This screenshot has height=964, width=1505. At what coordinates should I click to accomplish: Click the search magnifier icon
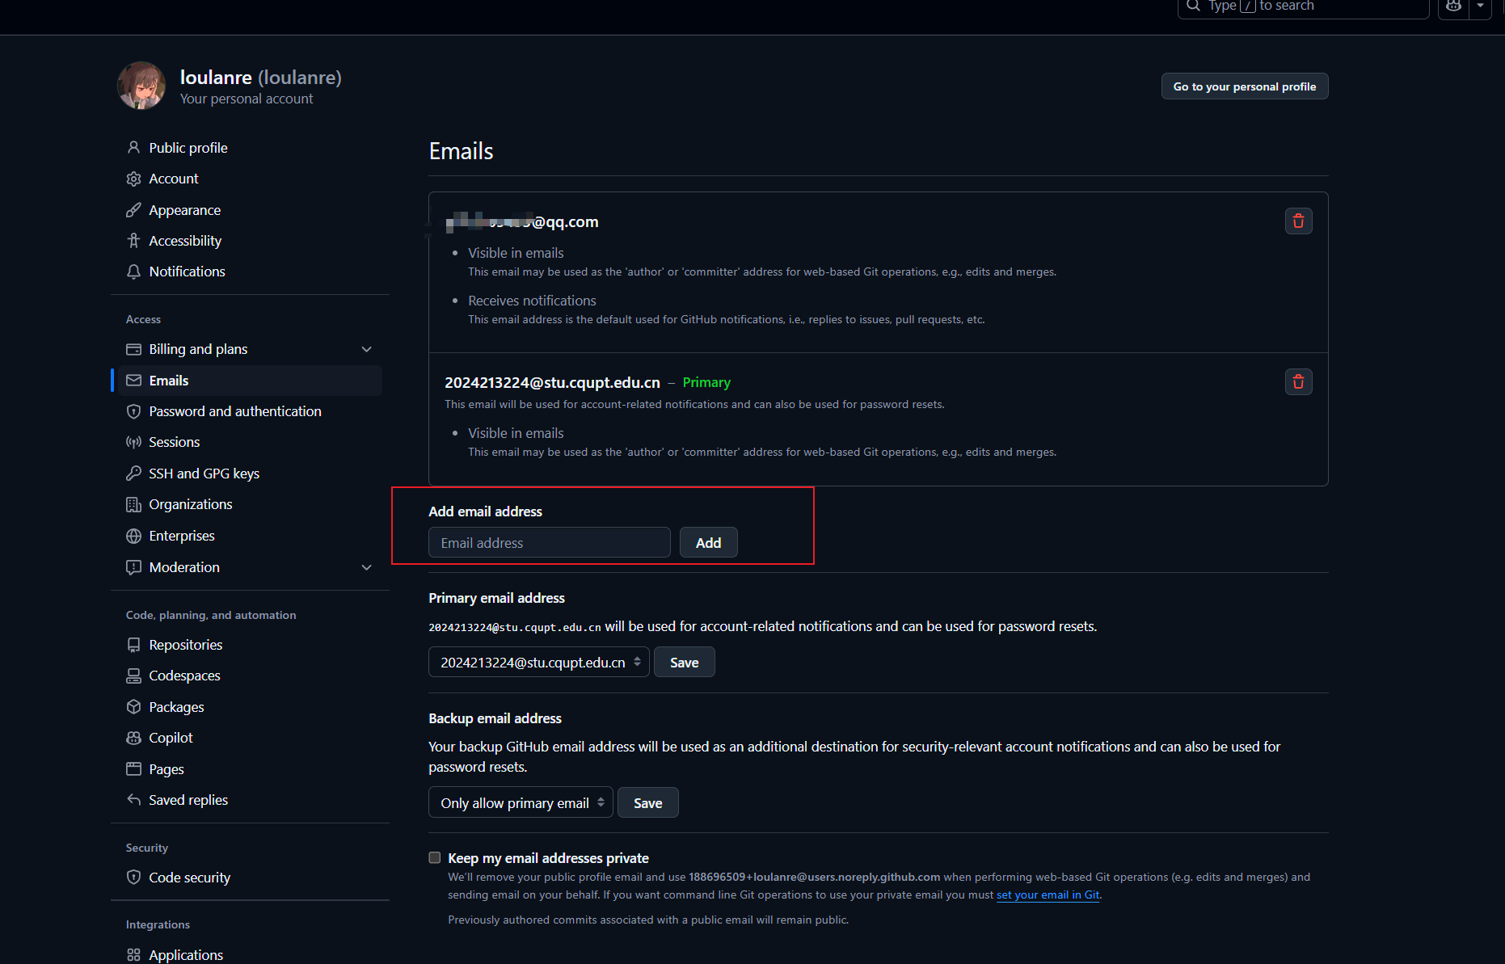[1193, 6]
